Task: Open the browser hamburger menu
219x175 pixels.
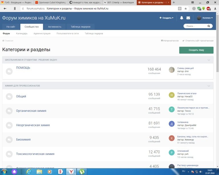Action: tap(193, 2)
